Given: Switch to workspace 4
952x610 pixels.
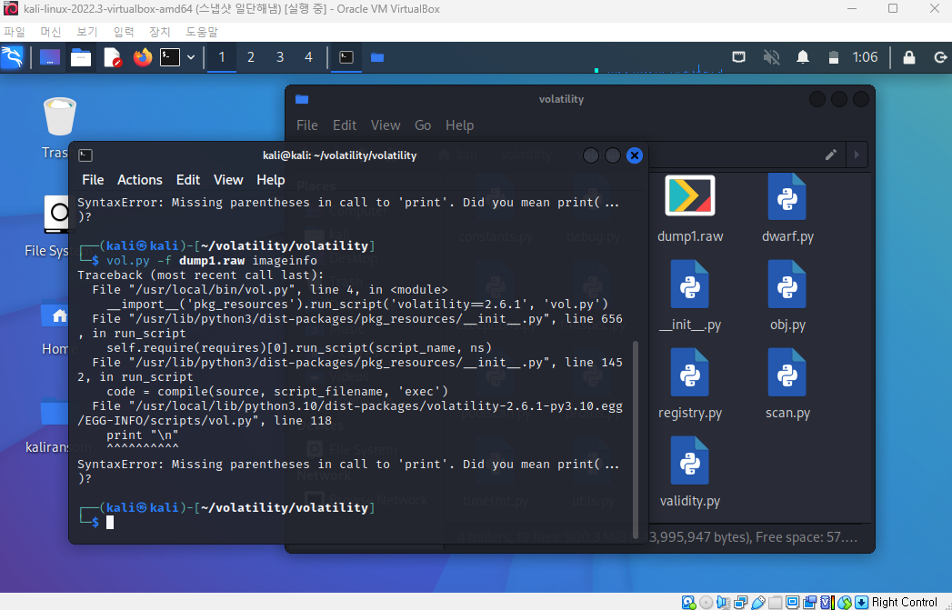Looking at the screenshot, I should (x=308, y=57).
